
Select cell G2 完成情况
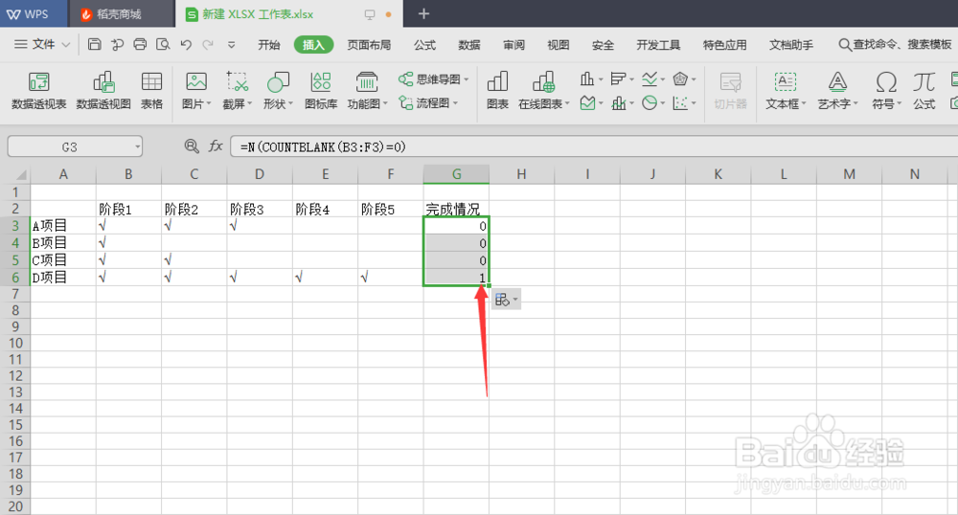coord(456,209)
